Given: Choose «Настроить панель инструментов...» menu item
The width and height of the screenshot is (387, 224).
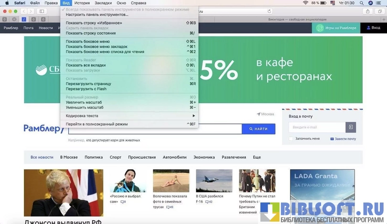Looking at the screenshot, I should (x=97, y=14).
